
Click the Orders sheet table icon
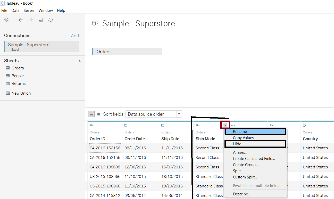pos(8,68)
